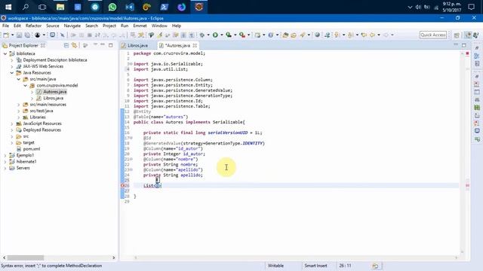483x271 pixels.
Task: Toggle the fold marker at line 23
Action: (x=131, y=169)
